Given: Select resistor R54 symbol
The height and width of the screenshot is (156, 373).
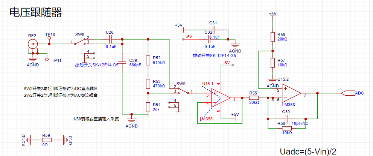Looking at the screenshot, I should pos(148,107).
